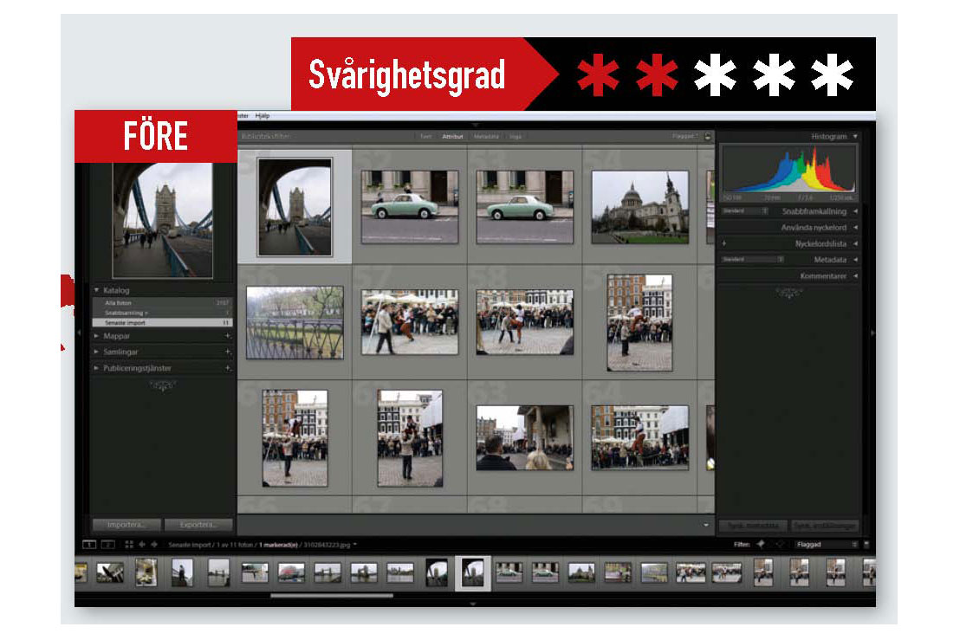The image size is (960, 640).
Task: Select the St Paul's Cathedral thumbnail in grid
Action: point(639,207)
